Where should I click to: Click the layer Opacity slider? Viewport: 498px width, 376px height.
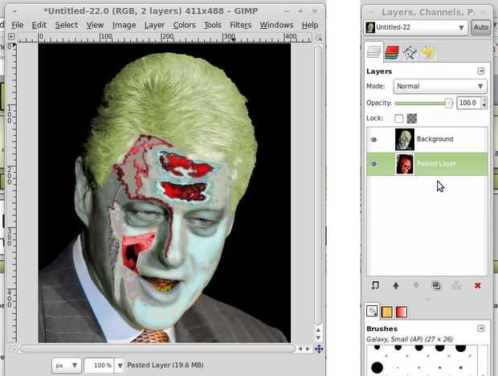coord(423,103)
